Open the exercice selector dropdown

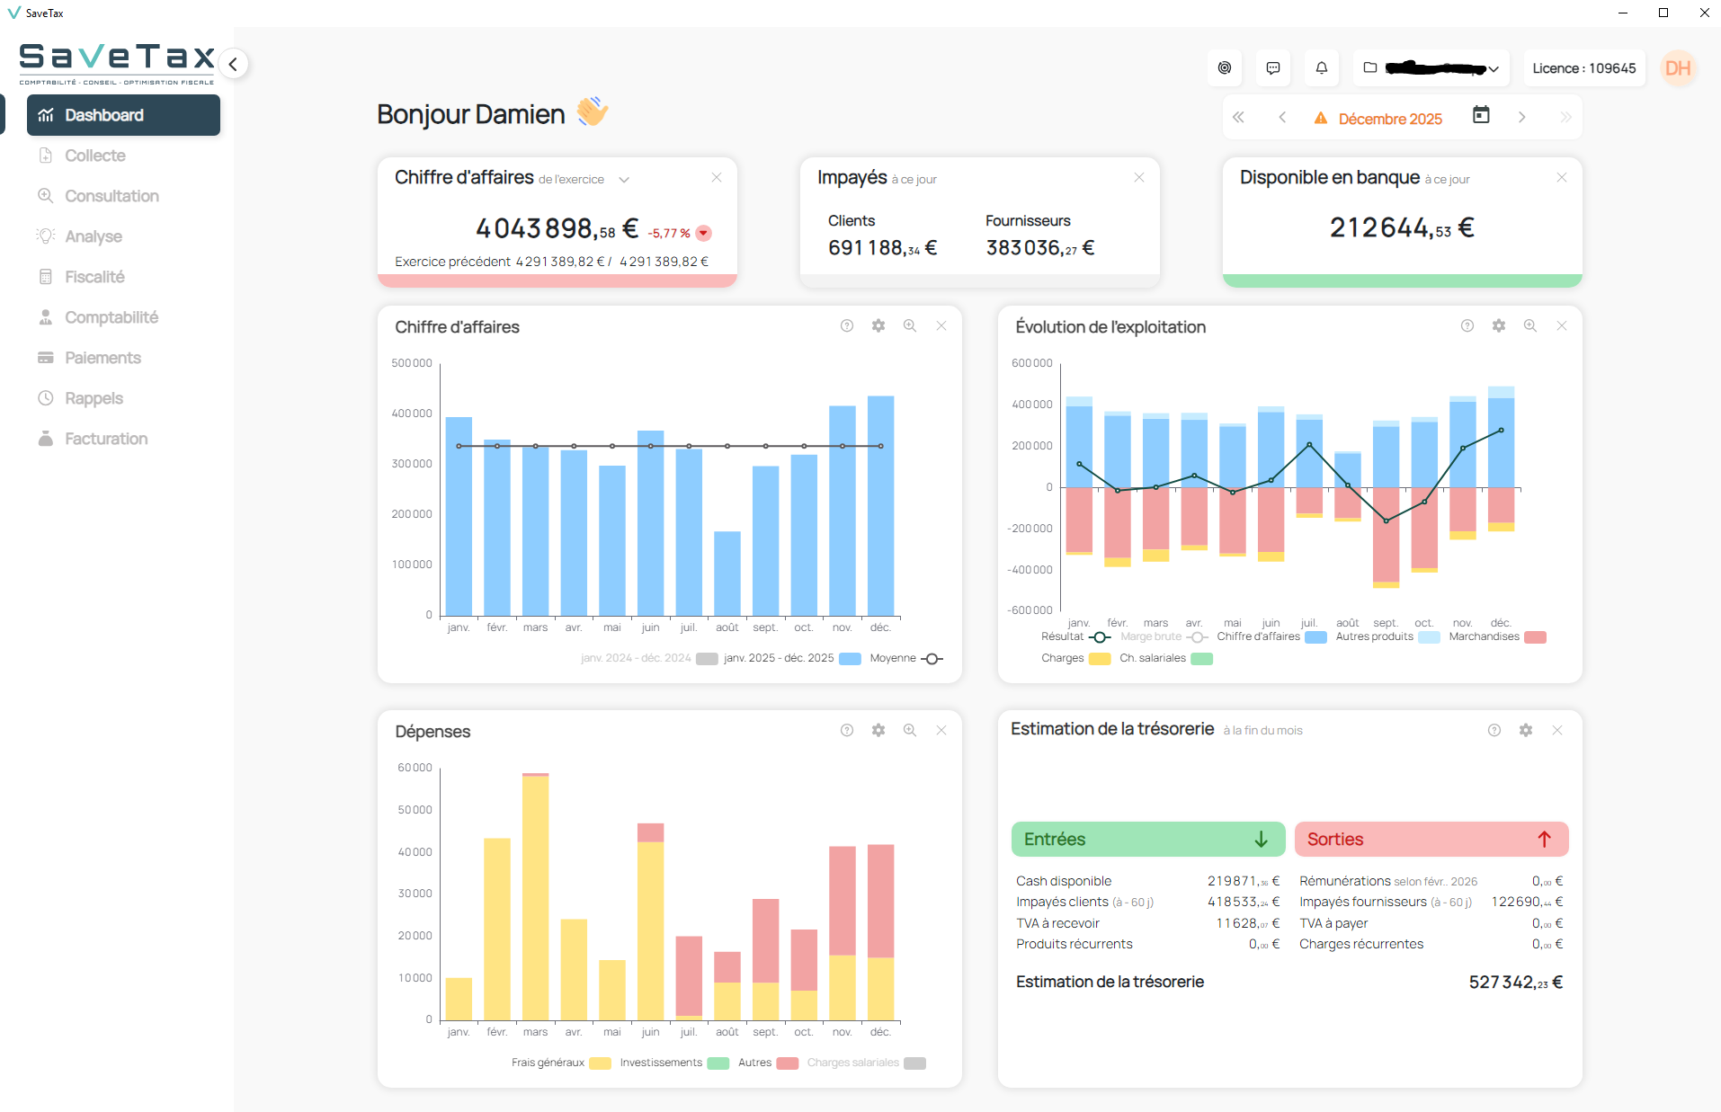(625, 179)
